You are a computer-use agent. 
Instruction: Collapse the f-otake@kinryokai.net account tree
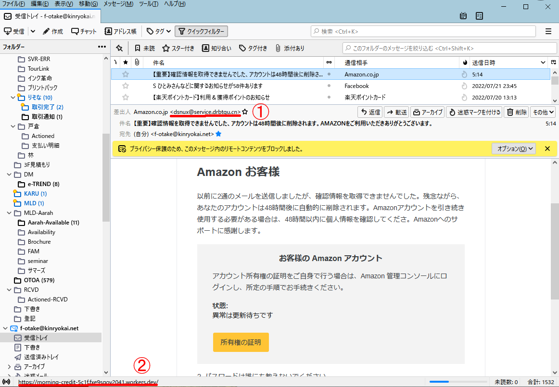tap(5, 328)
